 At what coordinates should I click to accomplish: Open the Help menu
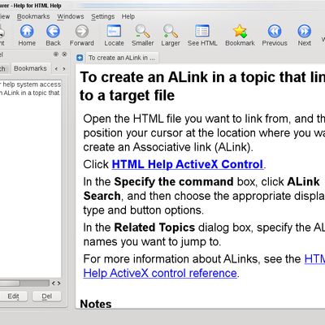(128, 16)
